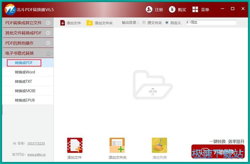Open the PDF转换成其它文件 section header
This screenshot has width=250, height=164.
click(x=28, y=23)
